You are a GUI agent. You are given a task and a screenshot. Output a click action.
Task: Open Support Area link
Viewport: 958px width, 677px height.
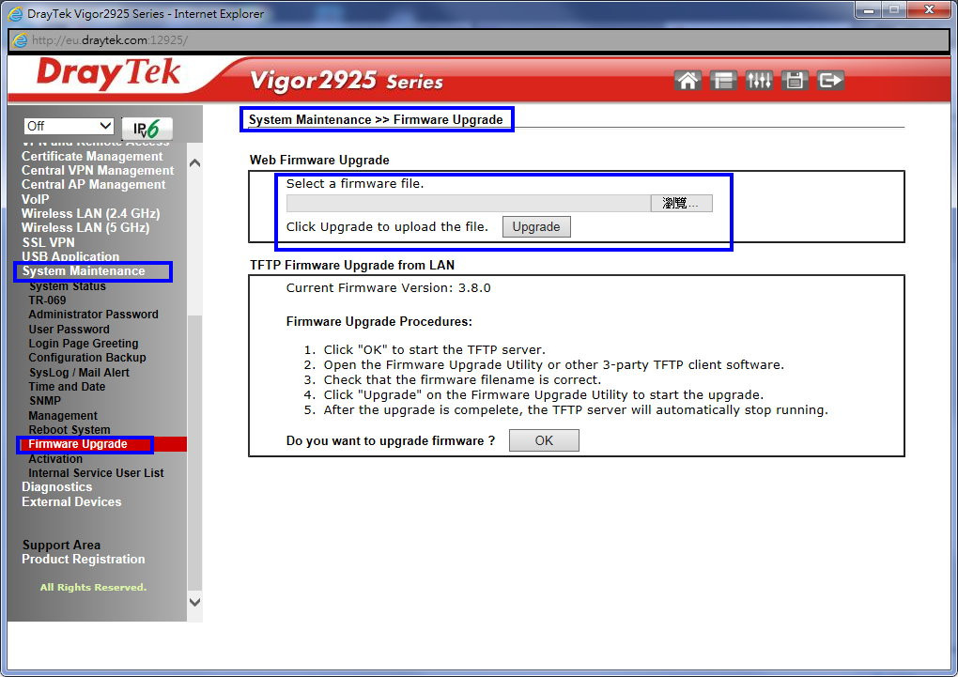tap(61, 545)
